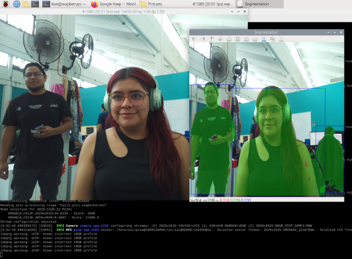Click the 'Mode selection for 2028:1520:12:P(20)' line
Viewport: 352px width, 259px height.
click(x=36, y=209)
